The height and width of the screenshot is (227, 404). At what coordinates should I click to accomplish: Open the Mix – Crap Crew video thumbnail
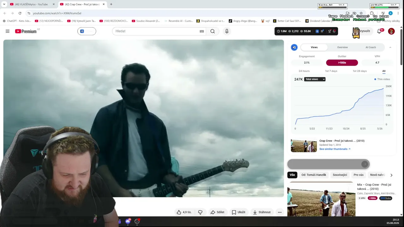coord(321,199)
